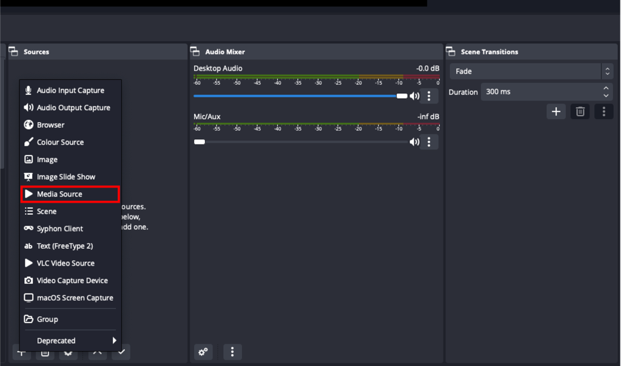Expand the Deprecated submenu

click(x=70, y=341)
